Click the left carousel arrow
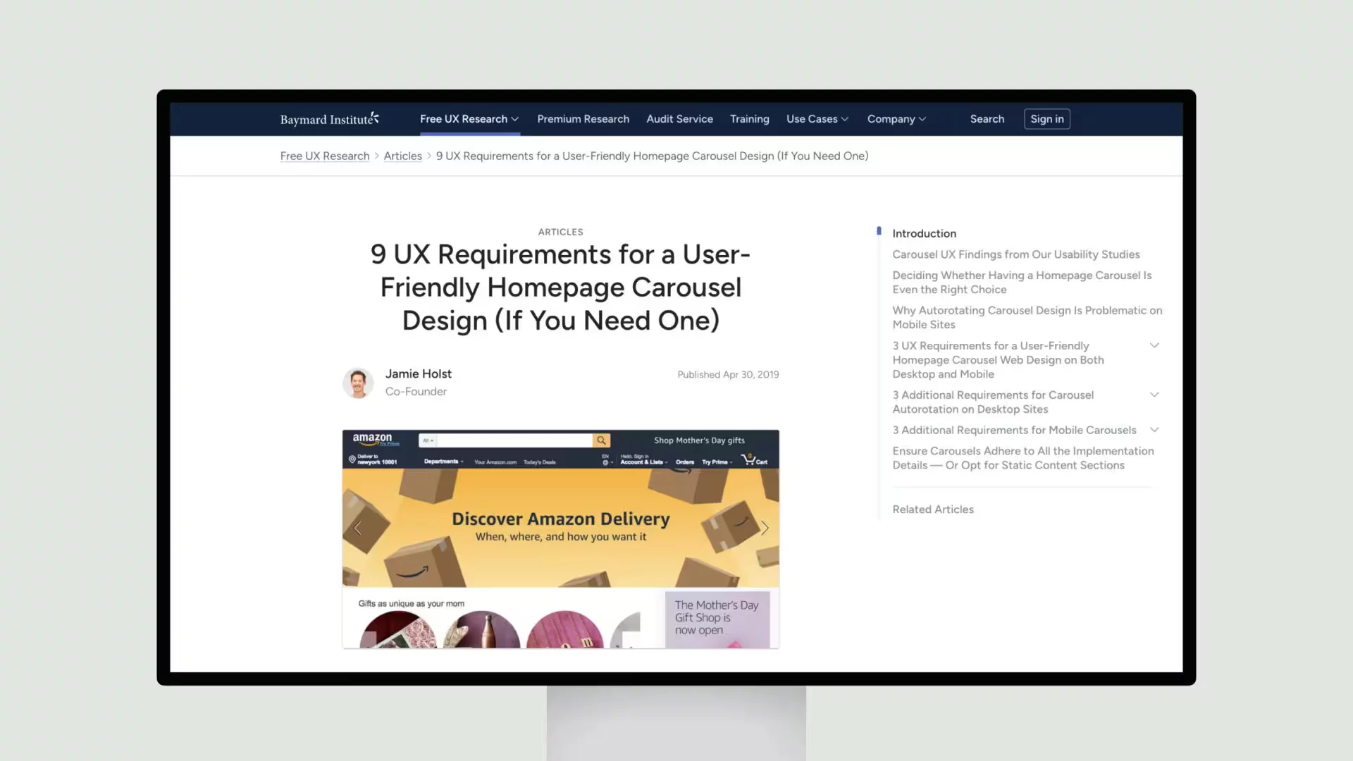This screenshot has width=1353, height=761. click(x=358, y=527)
